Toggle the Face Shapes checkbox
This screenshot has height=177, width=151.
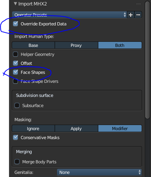click(16, 72)
